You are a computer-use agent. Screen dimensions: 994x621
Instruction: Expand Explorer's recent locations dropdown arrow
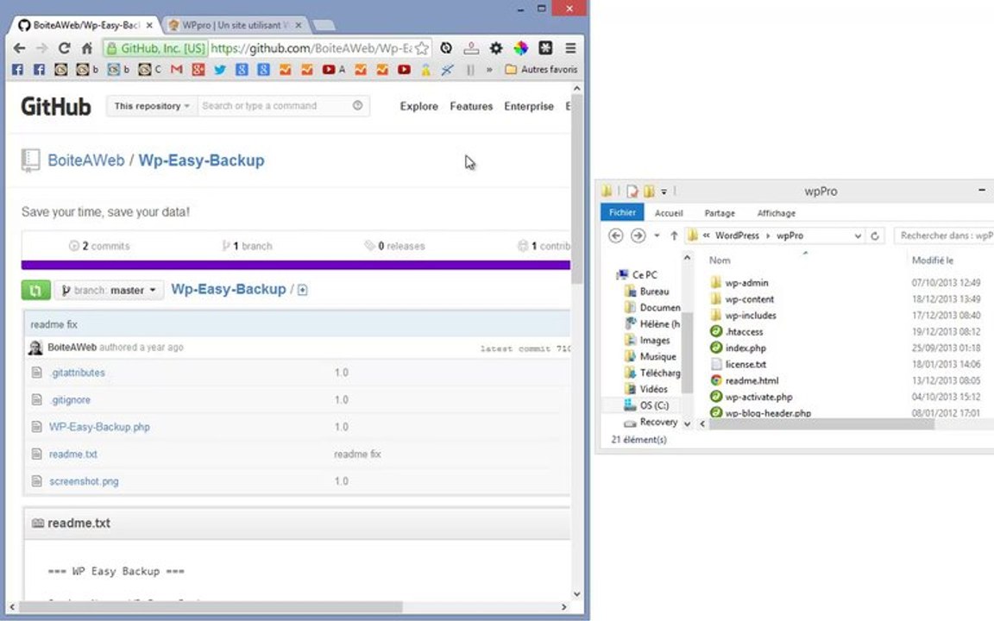[x=657, y=235]
